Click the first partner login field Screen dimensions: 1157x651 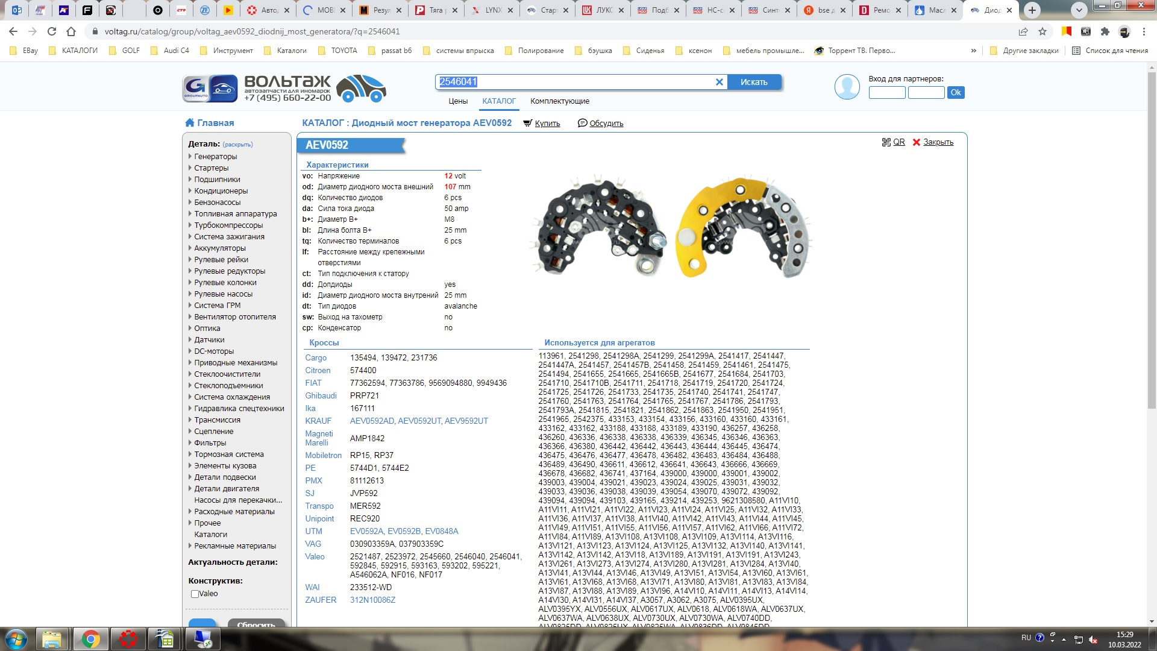click(x=887, y=93)
